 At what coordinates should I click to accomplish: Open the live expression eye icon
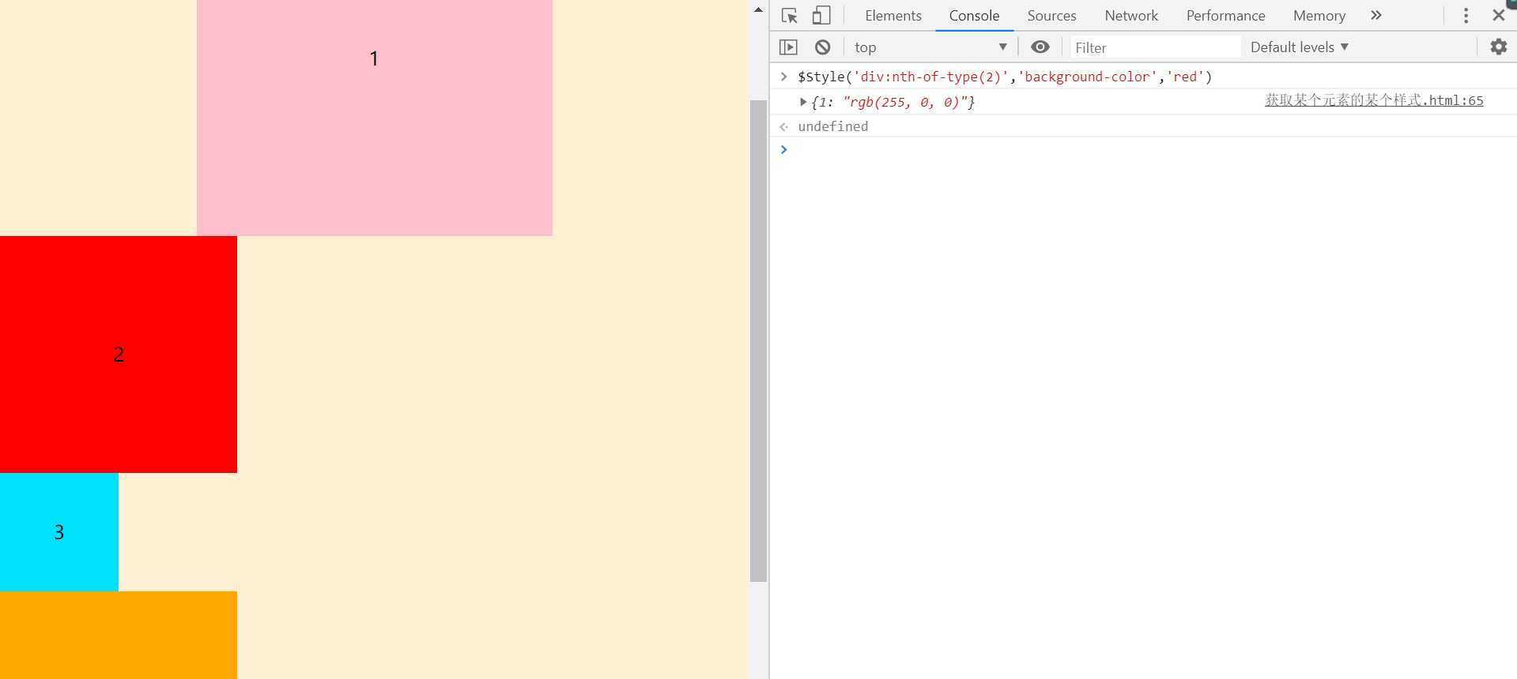[1040, 47]
